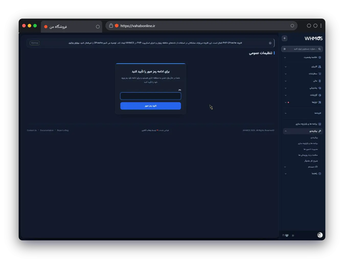Click the info icon in the OPcache notice

point(270,43)
